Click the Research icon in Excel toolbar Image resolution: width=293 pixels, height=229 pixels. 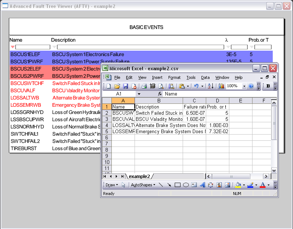[171, 86]
